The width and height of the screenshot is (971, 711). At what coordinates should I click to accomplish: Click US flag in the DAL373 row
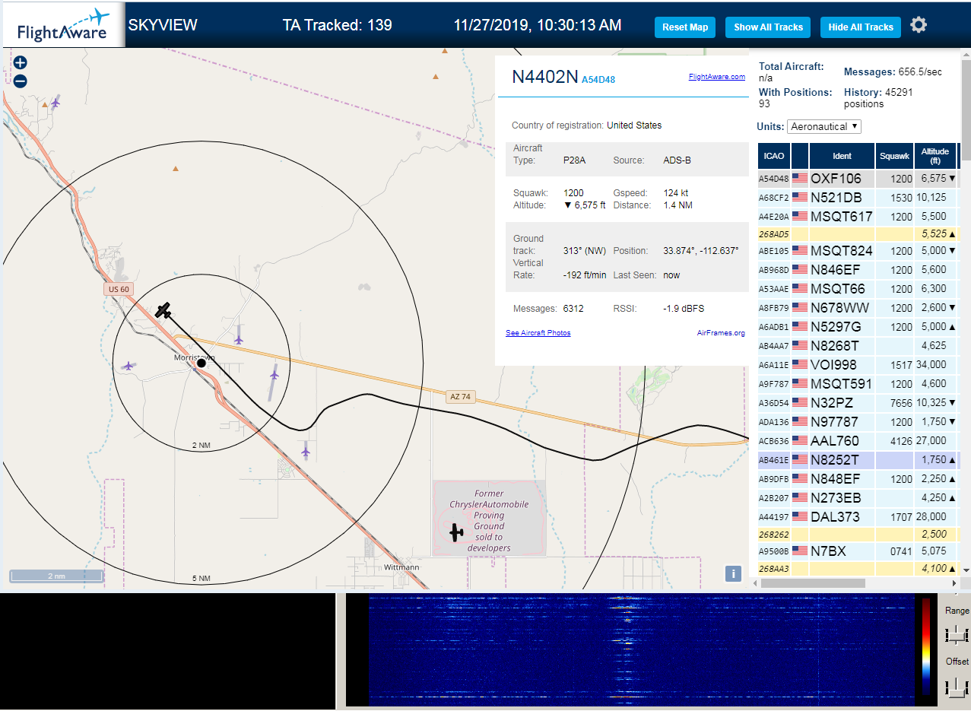[800, 516]
